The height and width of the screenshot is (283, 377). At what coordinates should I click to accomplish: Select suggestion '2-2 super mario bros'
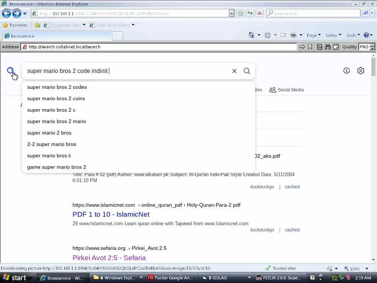(x=138, y=144)
